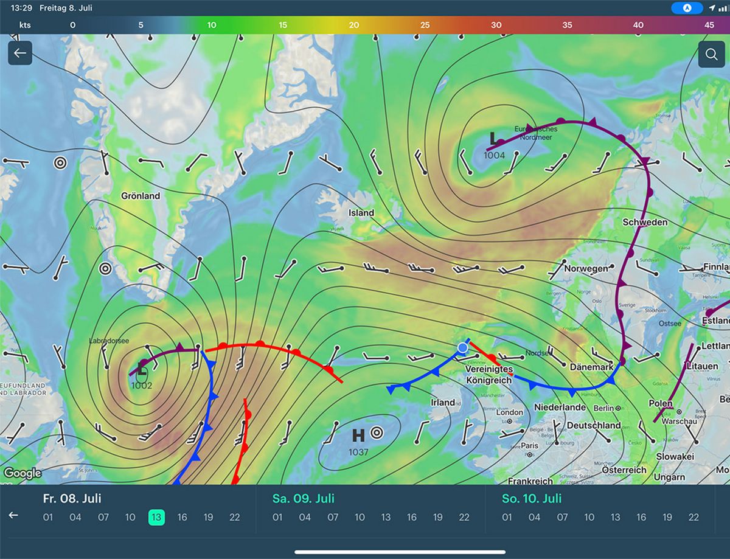Click the timeline back arrow beside Fr. 08. Juli
The image size is (730, 559).
coord(13,515)
